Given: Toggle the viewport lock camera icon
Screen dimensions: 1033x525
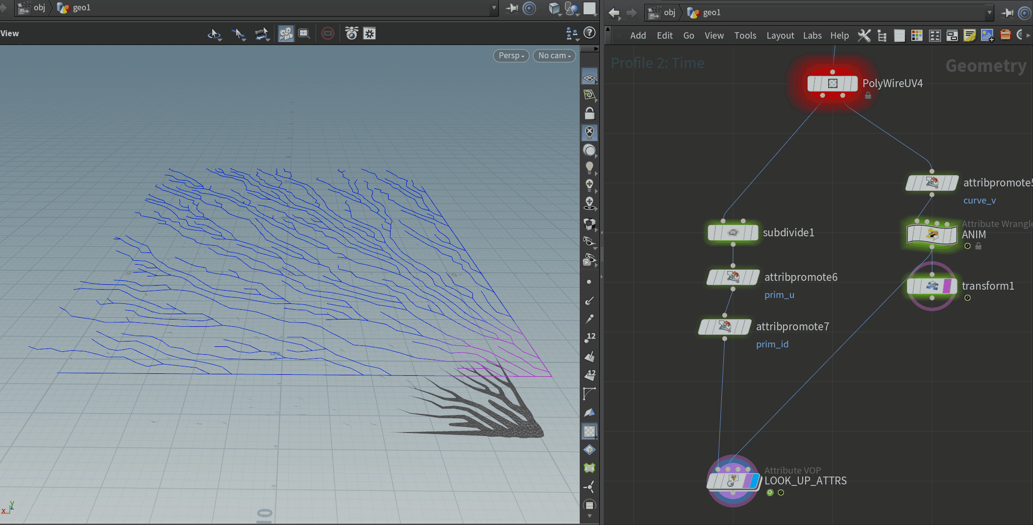Looking at the screenshot, I should tap(590, 114).
